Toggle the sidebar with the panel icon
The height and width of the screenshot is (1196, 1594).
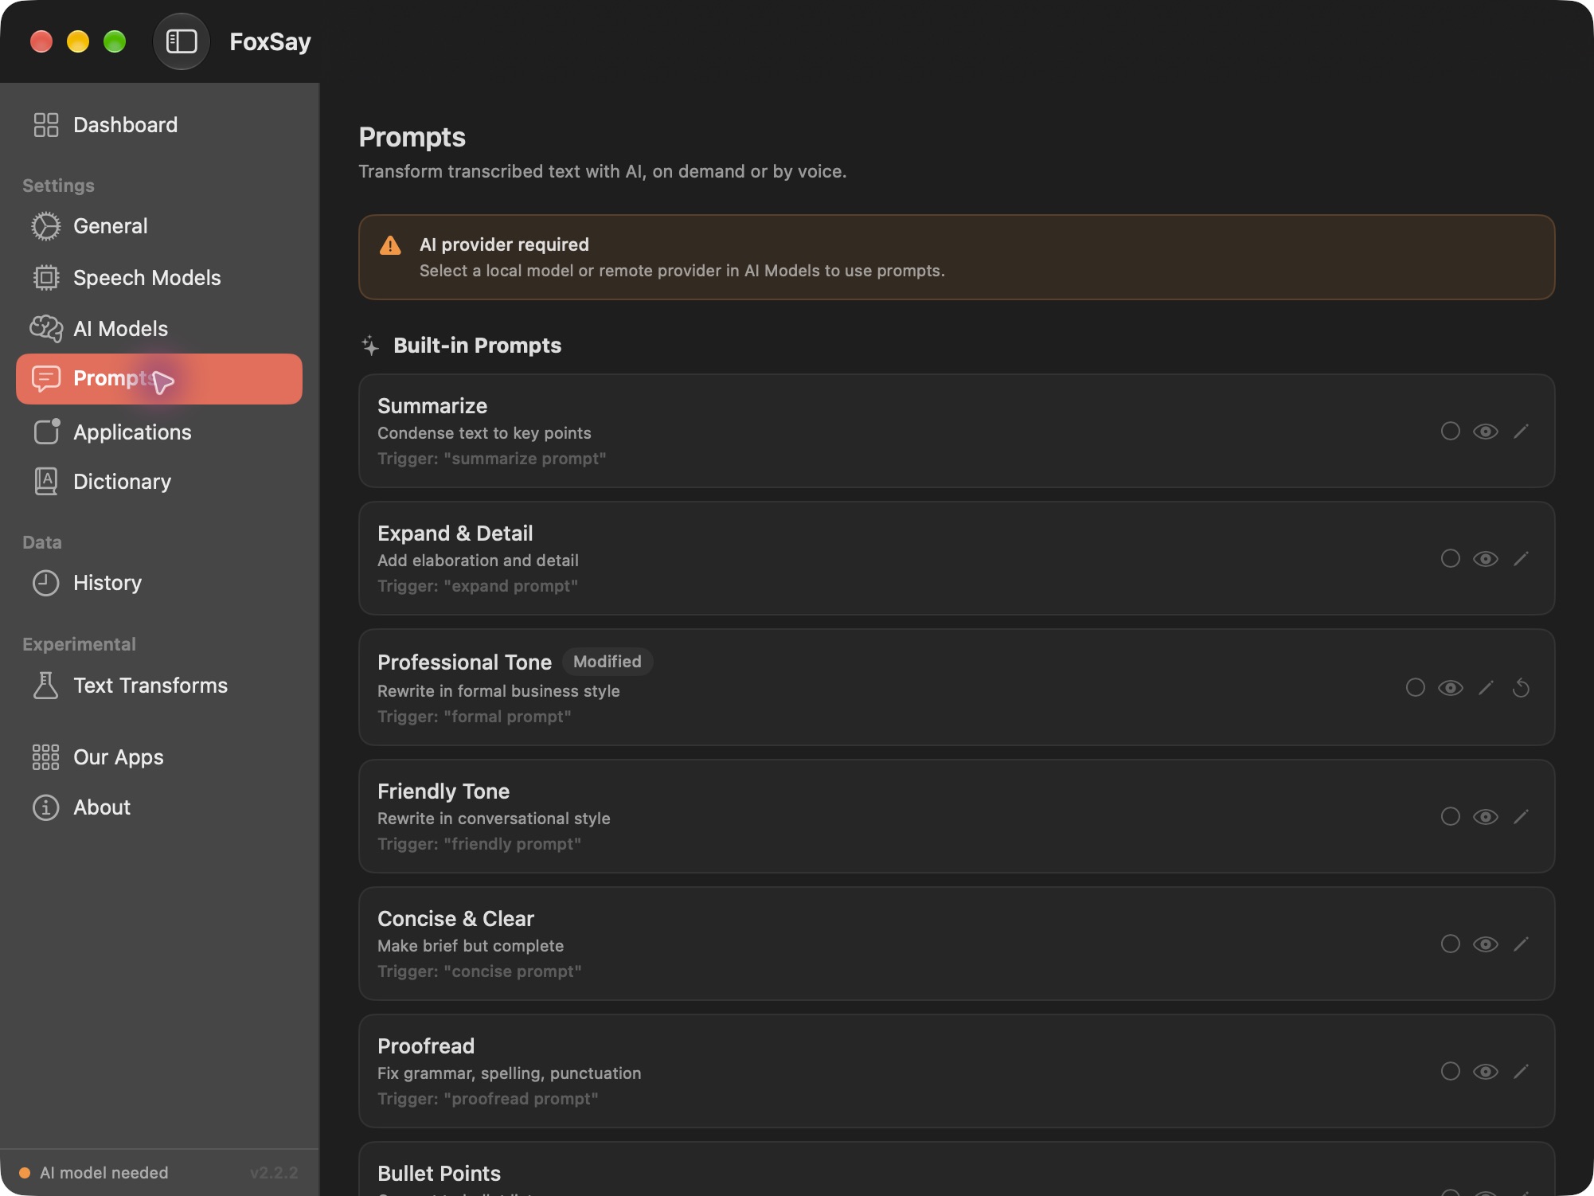181,41
